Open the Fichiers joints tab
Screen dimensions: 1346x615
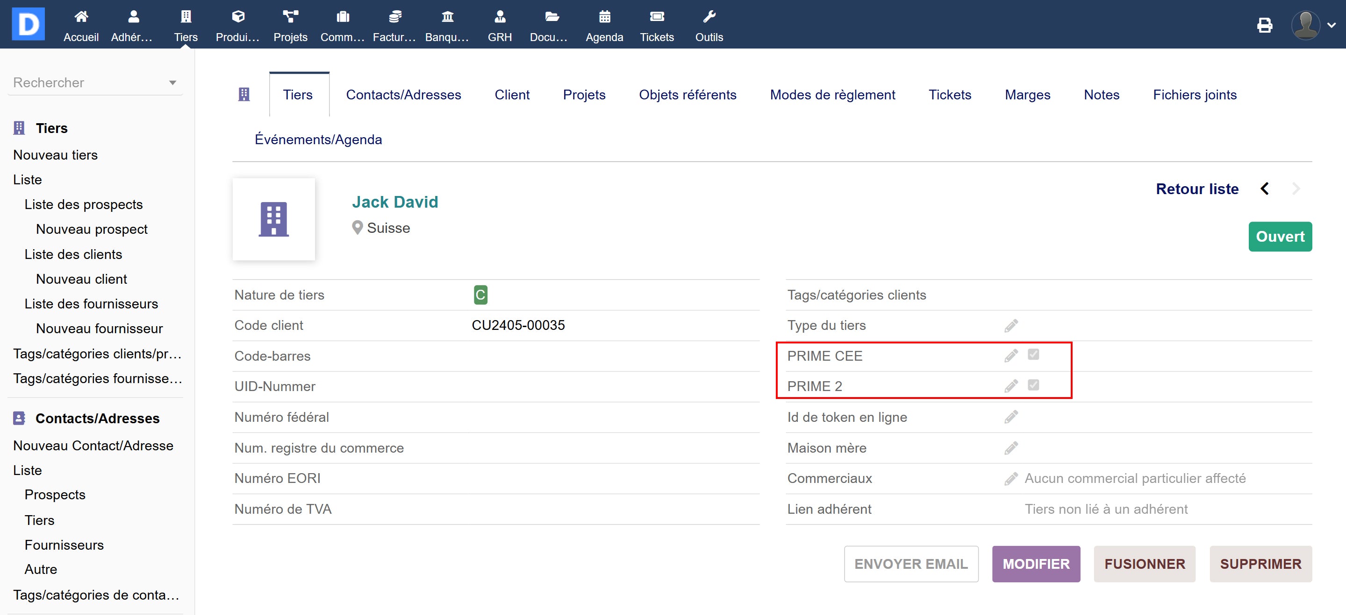pyautogui.click(x=1194, y=95)
